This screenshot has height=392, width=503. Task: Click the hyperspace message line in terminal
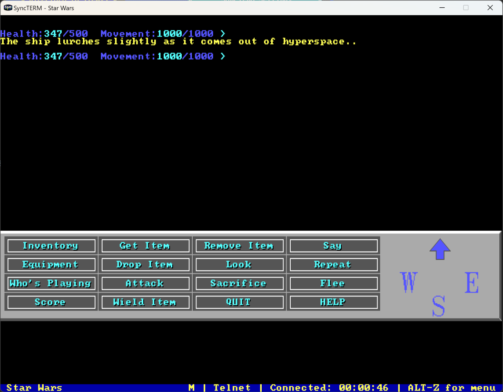click(178, 42)
